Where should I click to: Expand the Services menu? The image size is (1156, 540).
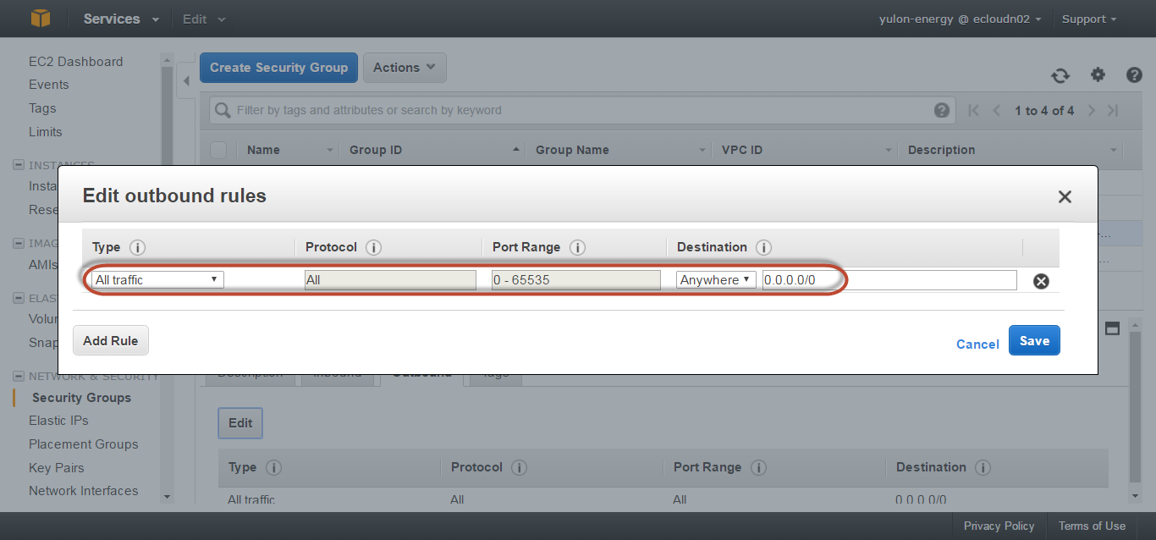click(x=121, y=19)
